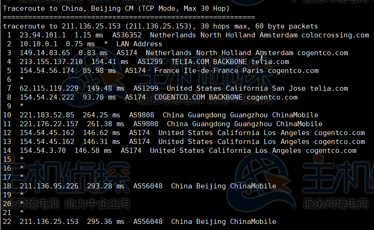
Task: Select IP 154.54.56.174 in hop 5
Action: (x=47, y=71)
